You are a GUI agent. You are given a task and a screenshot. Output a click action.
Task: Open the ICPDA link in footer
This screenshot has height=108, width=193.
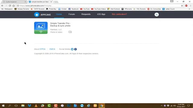(x=43, y=49)
